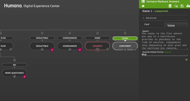Screen dimensions: 190x101
Task: Click inside the Speech text area
Action: (x=165, y=41)
